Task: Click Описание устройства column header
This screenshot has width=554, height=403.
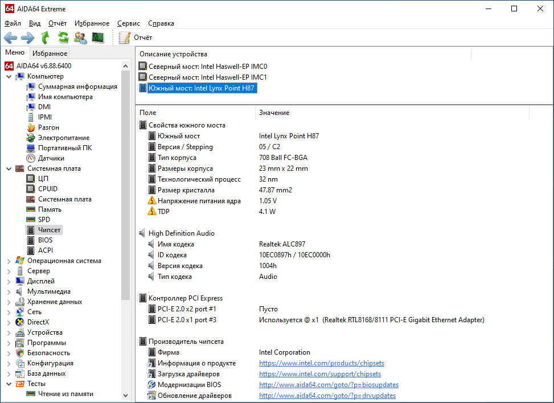Action: 303,54
